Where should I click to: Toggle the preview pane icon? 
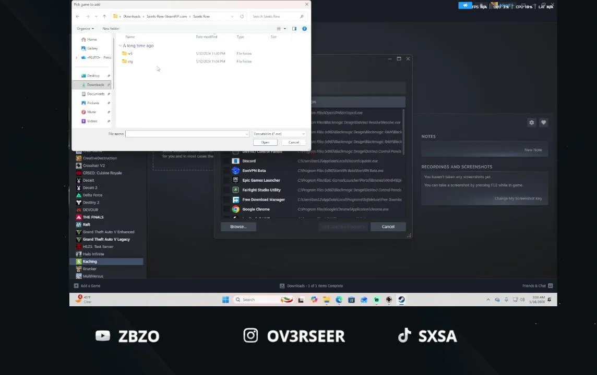pos(294,29)
